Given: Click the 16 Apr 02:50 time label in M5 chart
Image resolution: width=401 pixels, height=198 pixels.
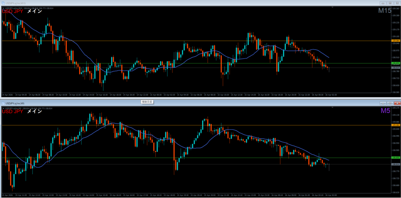Looking at the screenshot, I should click(331, 195).
